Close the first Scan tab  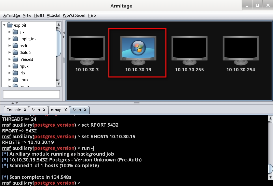[x=44, y=110]
